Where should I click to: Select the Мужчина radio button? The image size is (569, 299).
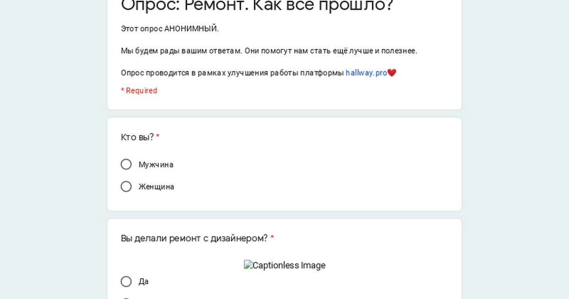(126, 164)
